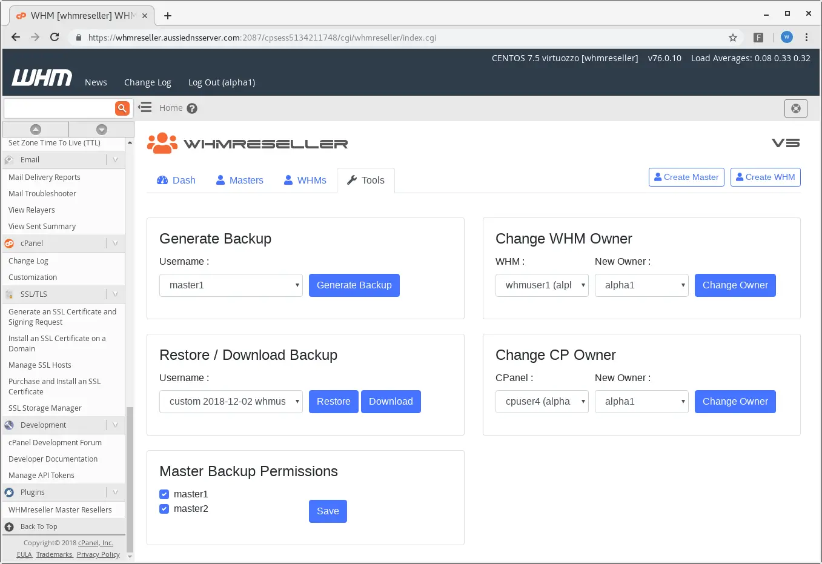The height and width of the screenshot is (564, 822).
Task: Open News in top menu
Action: point(96,82)
